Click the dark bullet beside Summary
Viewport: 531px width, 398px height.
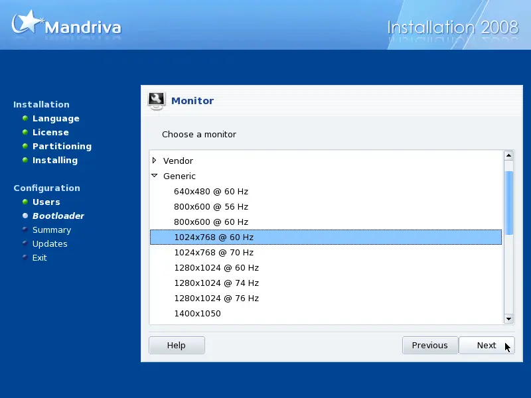25,230
